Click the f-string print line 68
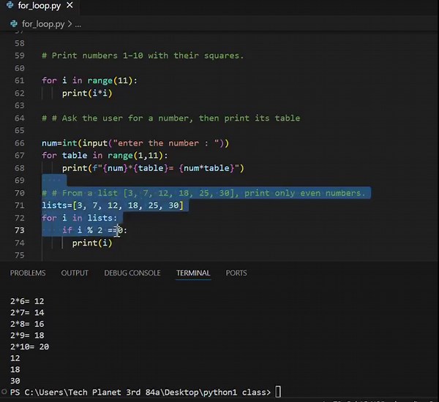 [x=153, y=168]
